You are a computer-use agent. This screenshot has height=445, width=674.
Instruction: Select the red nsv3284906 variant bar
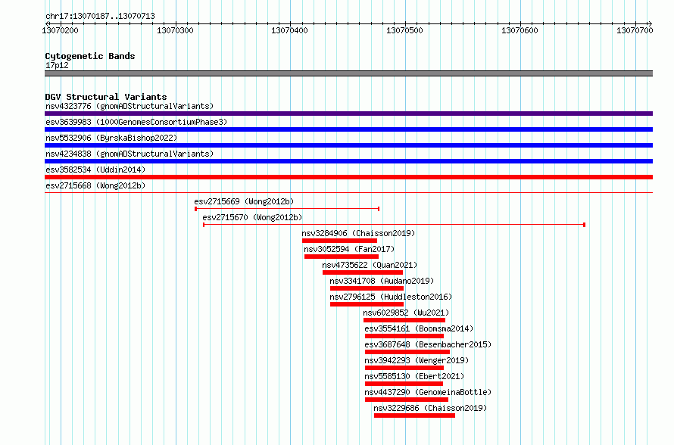pos(339,241)
